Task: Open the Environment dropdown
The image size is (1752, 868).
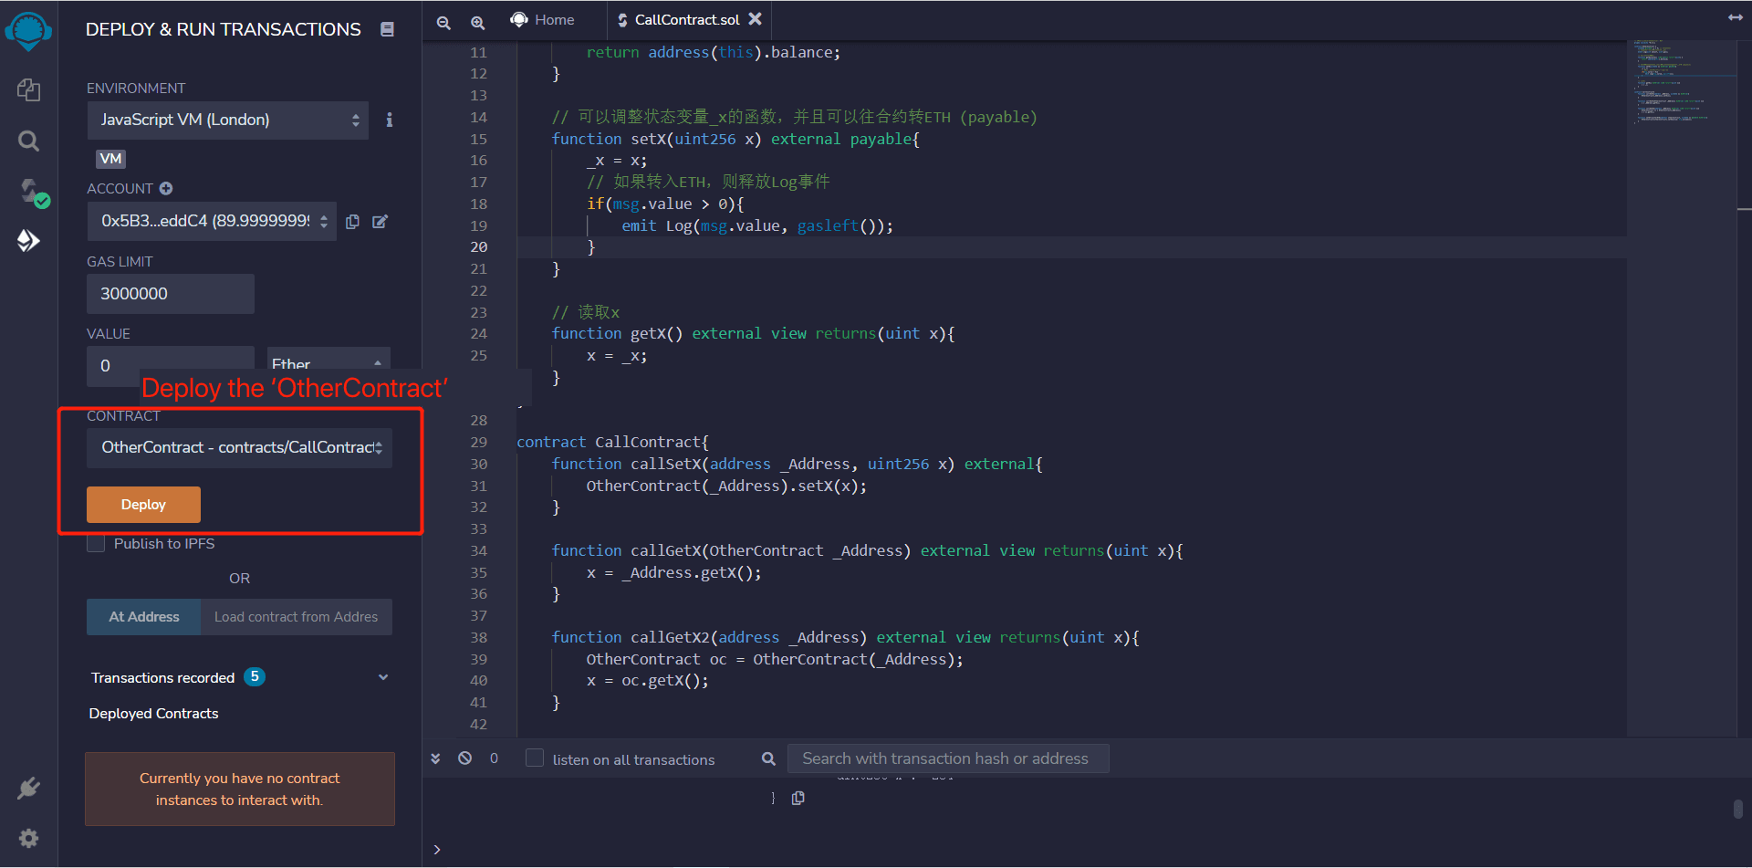Action: point(227,120)
